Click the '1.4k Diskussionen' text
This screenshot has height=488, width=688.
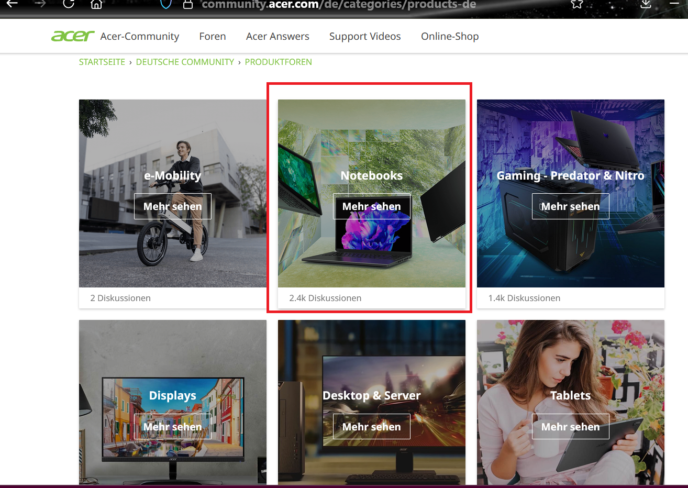tap(524, 298)
